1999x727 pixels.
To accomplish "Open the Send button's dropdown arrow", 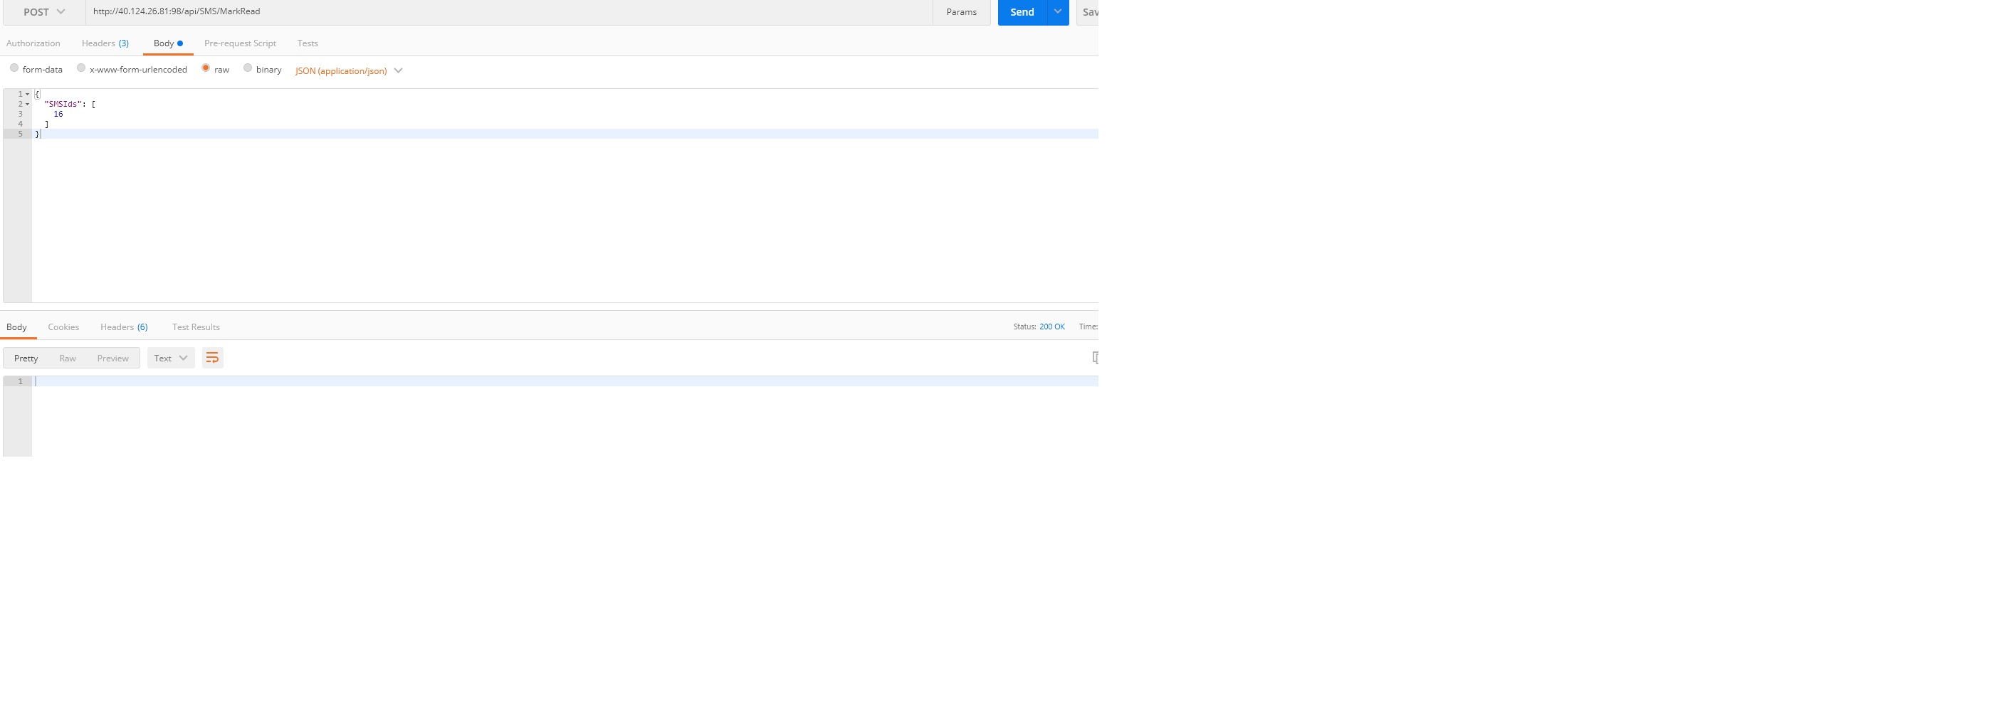I will click(x=1057, y=11).
